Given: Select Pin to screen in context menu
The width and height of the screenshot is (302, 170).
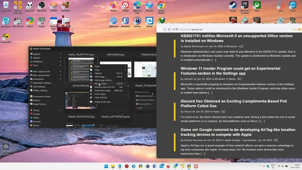Looking at the screenshot, I should pos(108,83).
